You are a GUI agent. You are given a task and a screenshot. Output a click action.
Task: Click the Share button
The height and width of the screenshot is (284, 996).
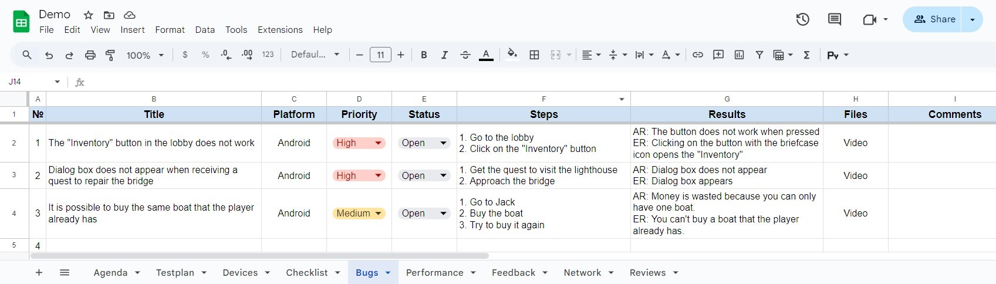[934, 19]
